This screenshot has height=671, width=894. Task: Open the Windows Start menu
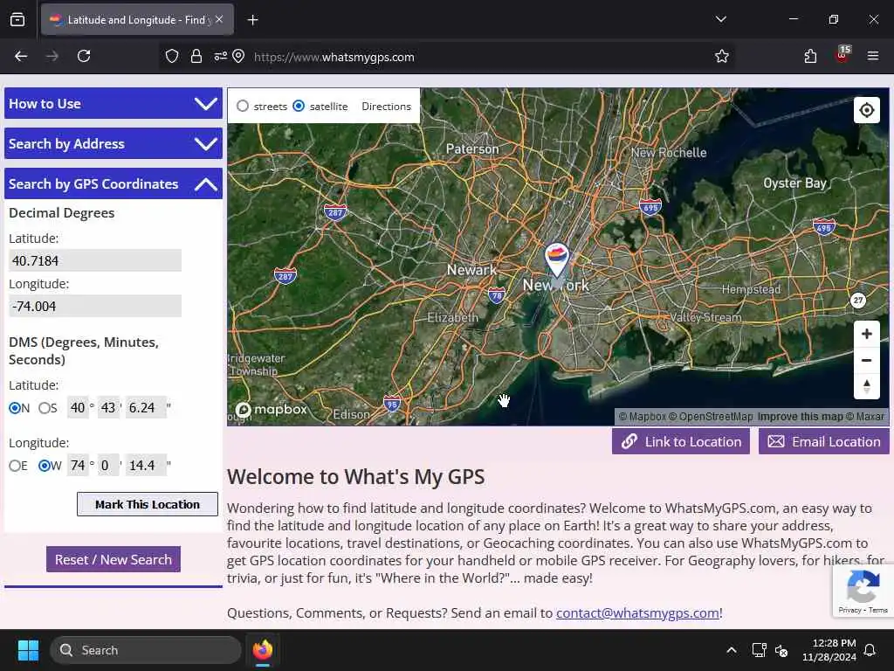click(28, 650)
